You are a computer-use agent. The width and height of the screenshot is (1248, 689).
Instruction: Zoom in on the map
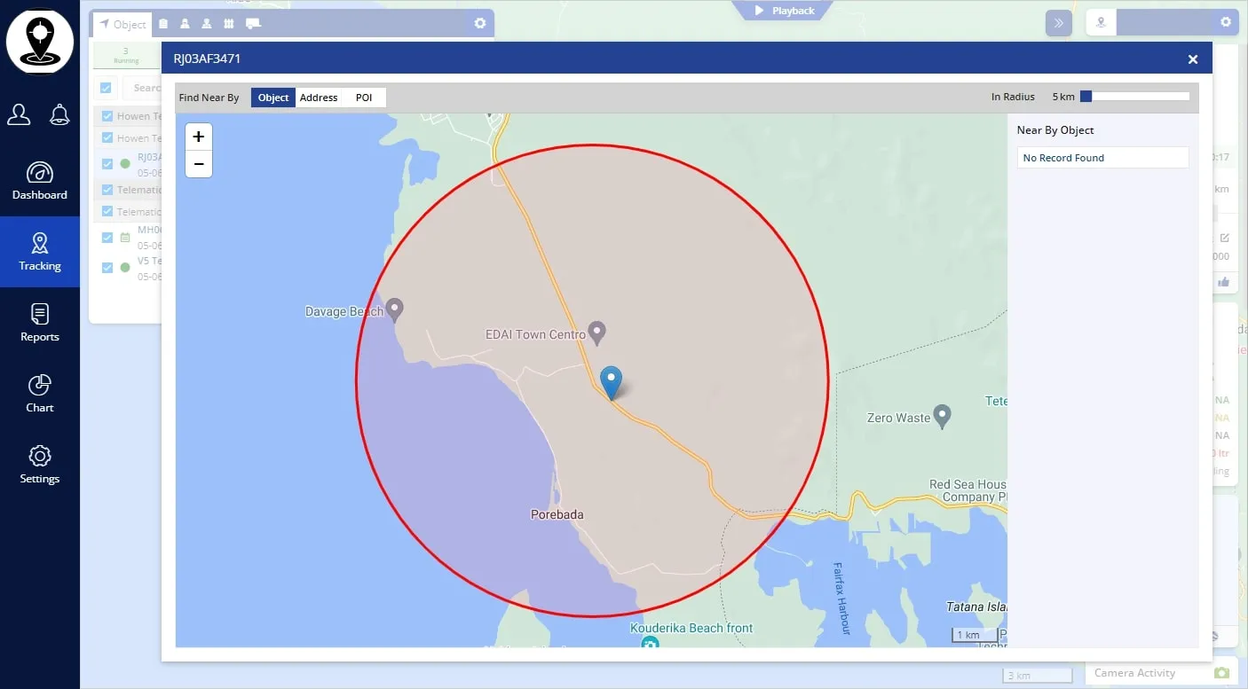(199, 137)
